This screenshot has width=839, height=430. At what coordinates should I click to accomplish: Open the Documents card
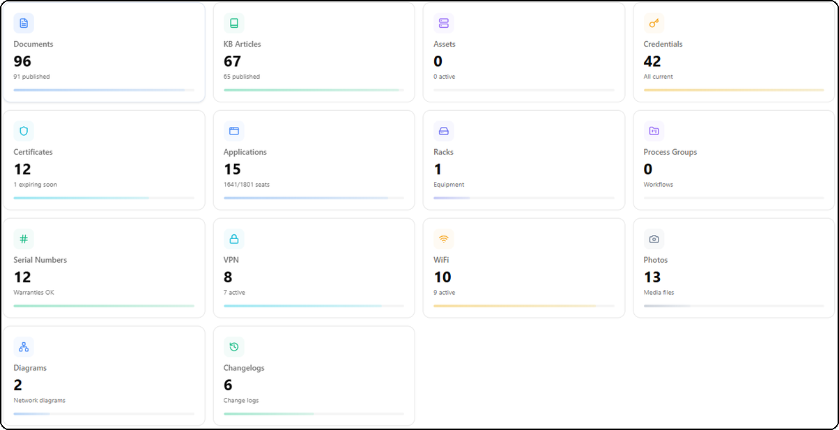coord(105,52)
